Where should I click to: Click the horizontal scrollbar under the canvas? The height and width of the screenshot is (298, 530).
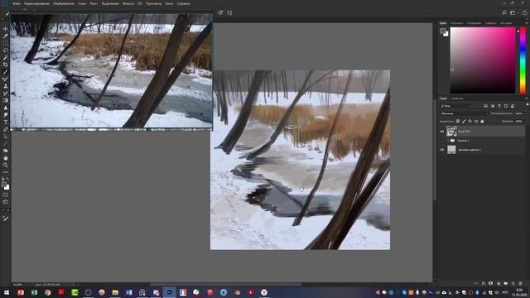point(225,285)
